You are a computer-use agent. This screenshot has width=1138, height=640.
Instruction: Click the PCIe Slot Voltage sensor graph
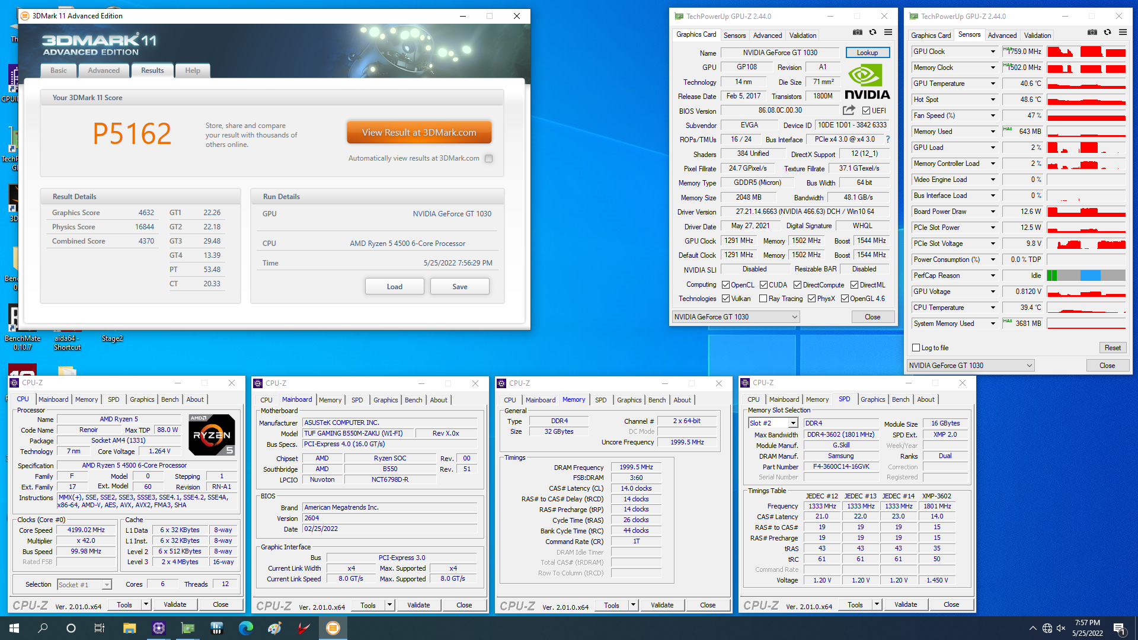tap(1086, 244)
